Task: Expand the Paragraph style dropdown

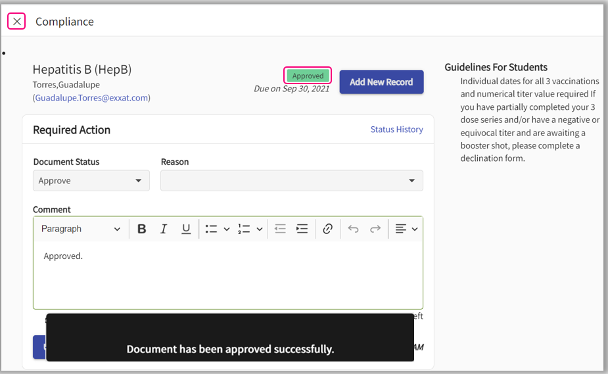Action: [x=80, y=229]
